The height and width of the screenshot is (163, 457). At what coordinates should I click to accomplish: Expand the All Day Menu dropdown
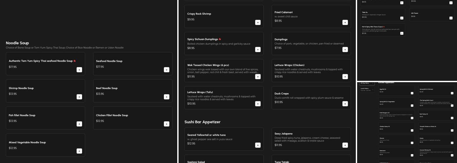(x=367, y=83)
